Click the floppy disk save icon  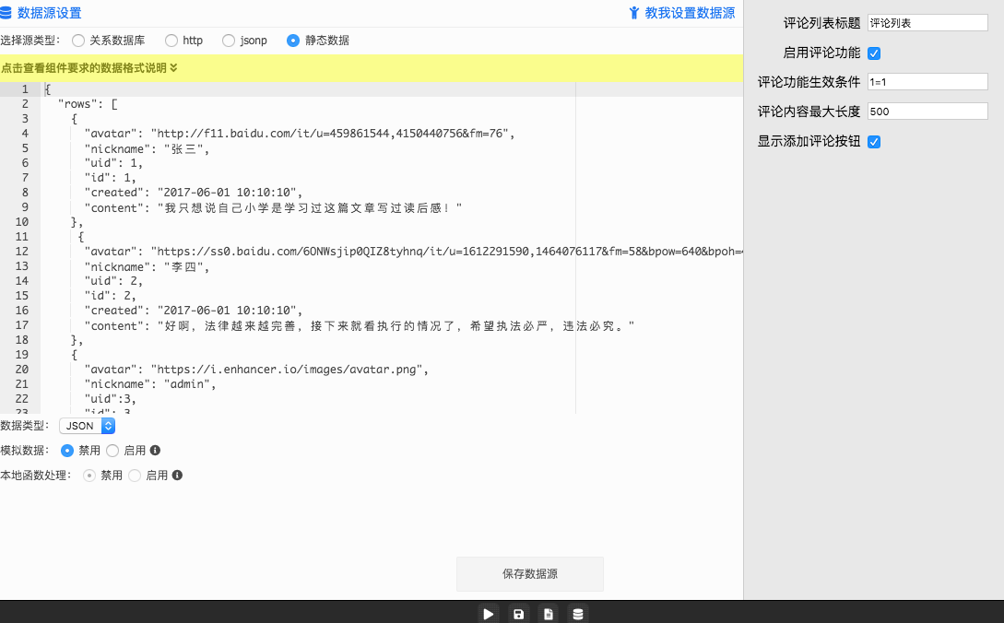pyautogui.click(x=518, y=614)
